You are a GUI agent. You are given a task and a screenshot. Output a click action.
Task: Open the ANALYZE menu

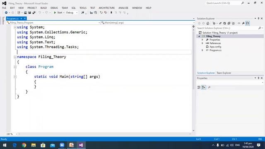pos(123,8)
